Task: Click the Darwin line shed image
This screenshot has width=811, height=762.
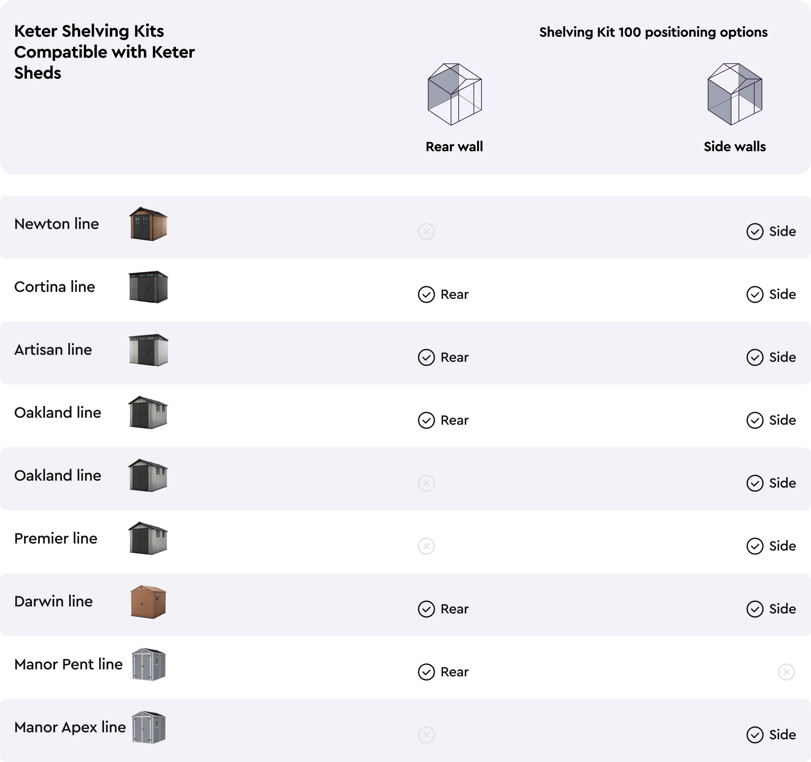Action: coord(149,602)
